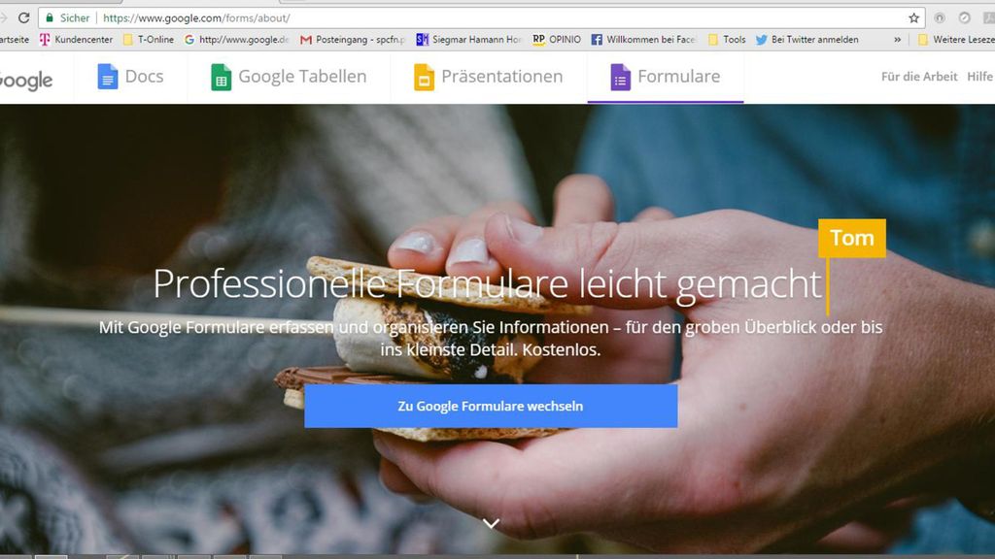The height and width of the screenshot is (559, 995).
Task: Click Zu Google Formulare wechseln button
Action: coord(491,406)
